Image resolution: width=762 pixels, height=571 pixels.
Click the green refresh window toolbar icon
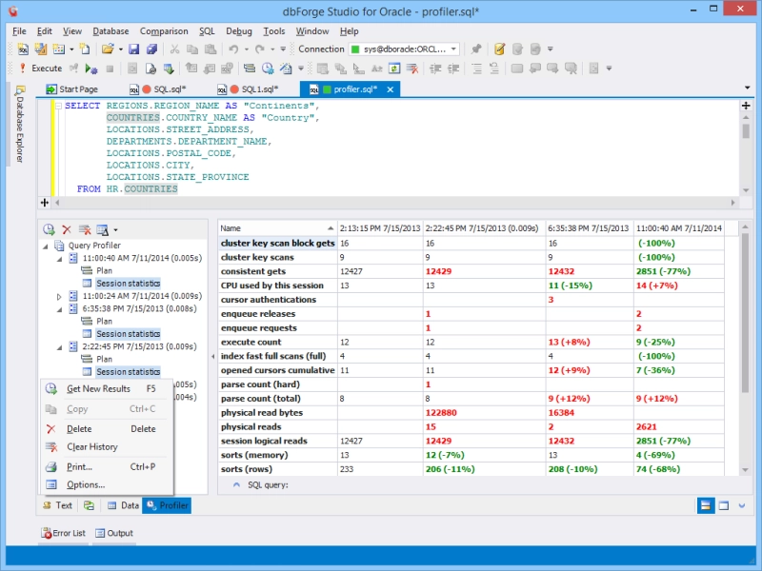(394, 69)
